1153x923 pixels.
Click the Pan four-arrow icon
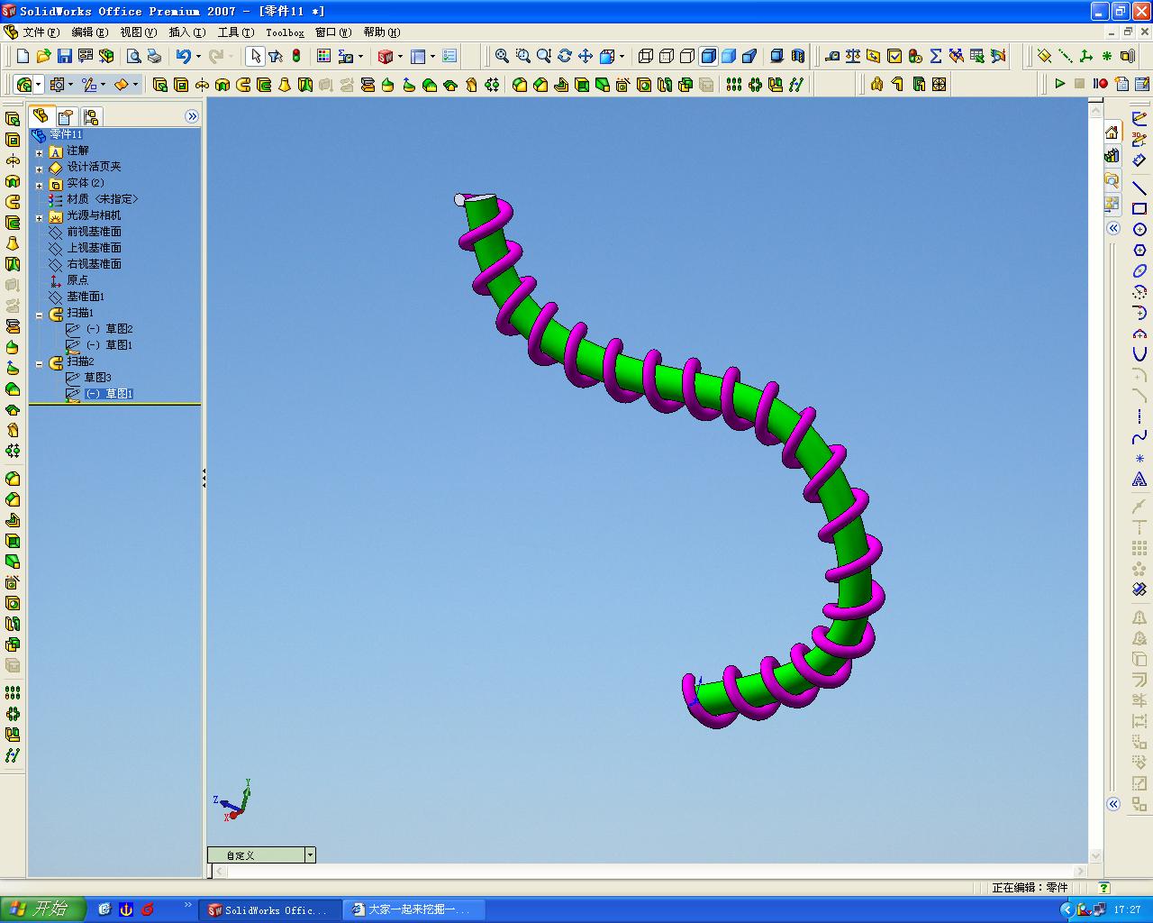click(x=586, y=56)
